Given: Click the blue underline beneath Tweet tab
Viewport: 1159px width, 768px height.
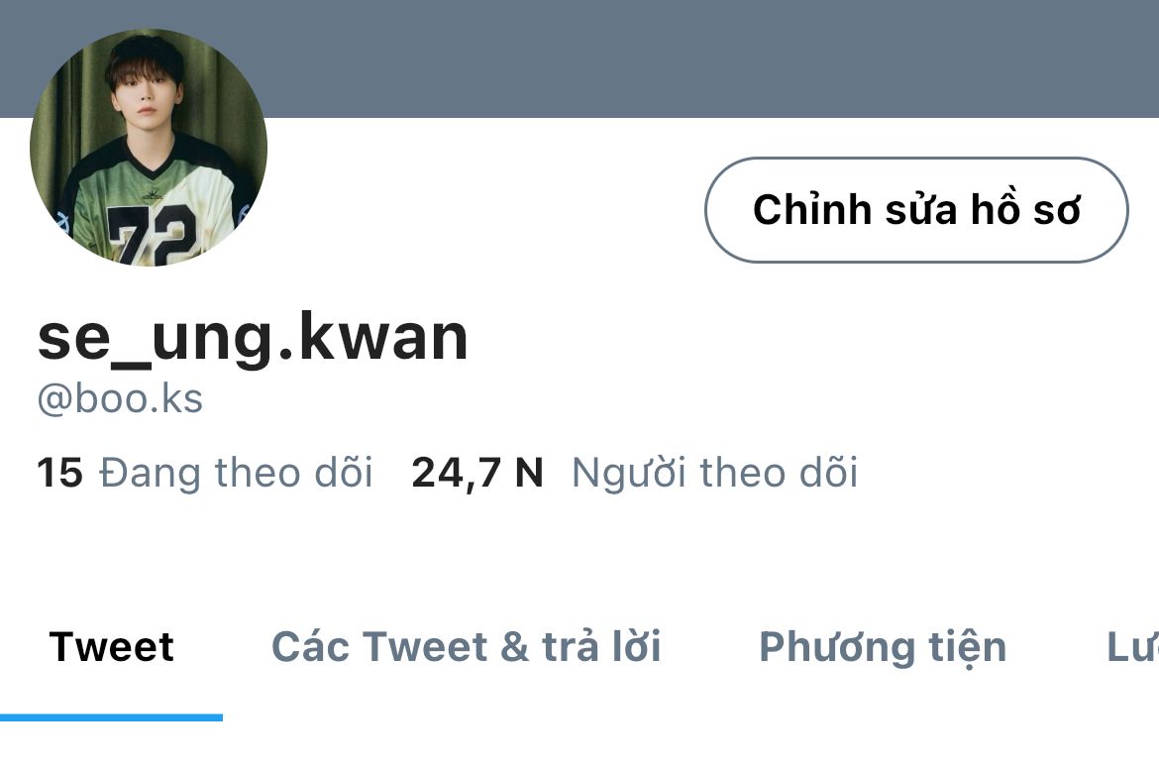Looking at the screenshot, I should click(x=112, y=717).
